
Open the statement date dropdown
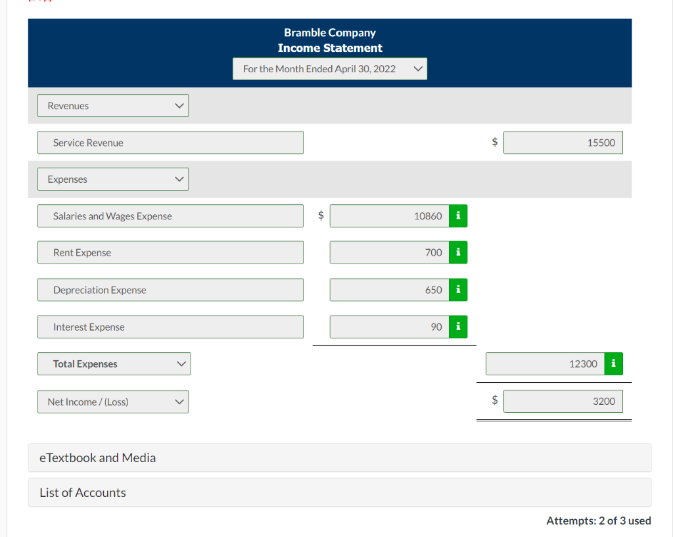[x=329, y=68]
